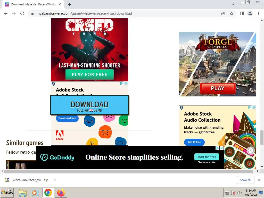Go forward with the forward arrow
This screenshot has width=264, height=198.
pyautogui.click(x=14, y=13)
